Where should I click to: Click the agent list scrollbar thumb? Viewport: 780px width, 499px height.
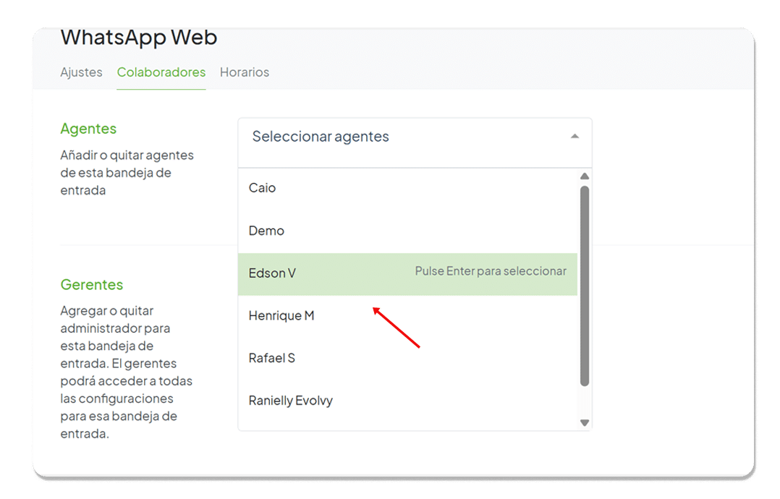click(x=585, y=286)
